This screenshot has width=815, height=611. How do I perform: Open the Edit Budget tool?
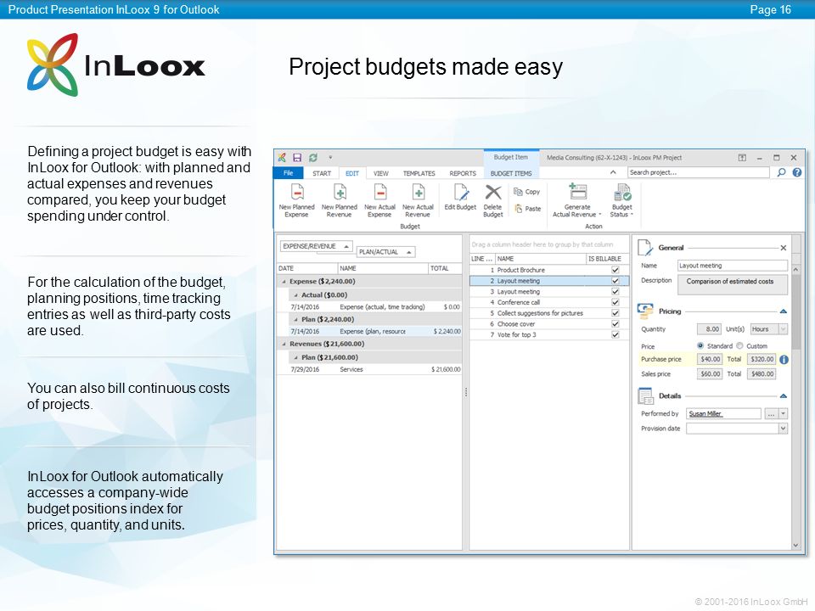(460, 198)
